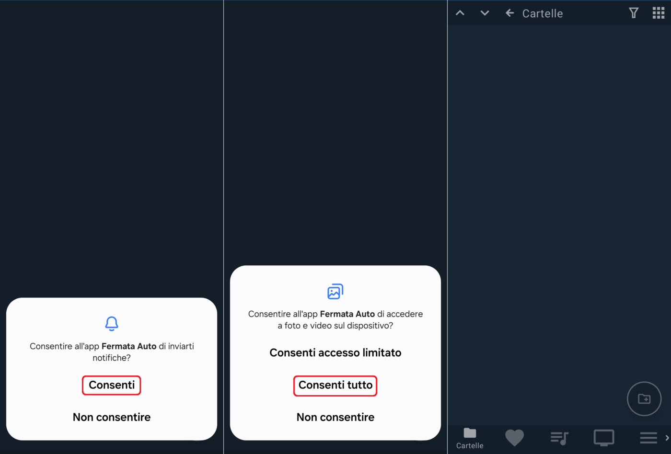Image resolution: width=671 pixels, height=454 pixels.
Task: Click the down chevron in toolbar
Action: (485, 13)
